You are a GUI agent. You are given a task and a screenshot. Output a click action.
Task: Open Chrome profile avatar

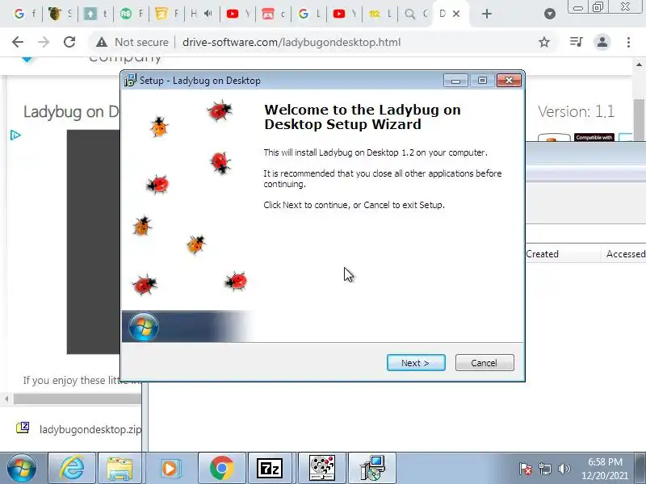tap(602, 42)
